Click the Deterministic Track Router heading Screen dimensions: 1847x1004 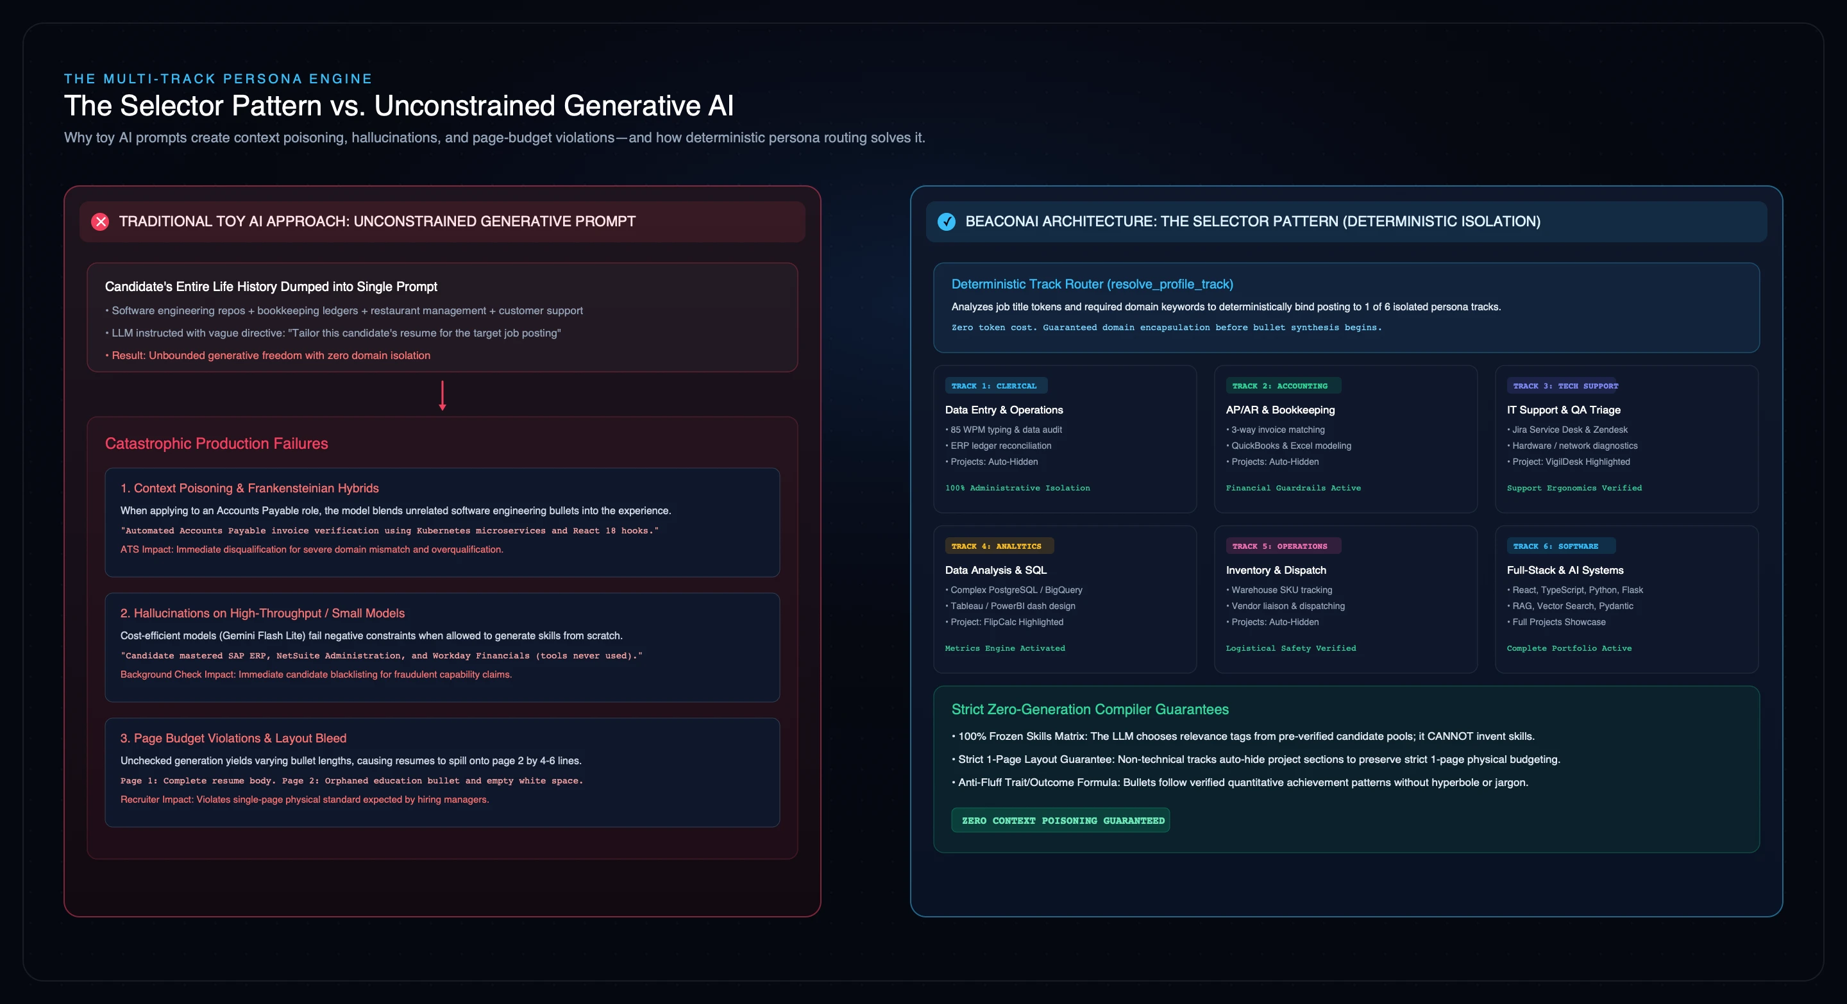click(1092, 284)
